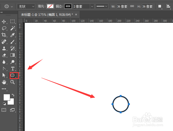Open the Edit Toolbar three-dots menu
The image size is (173, 131).
[4, 89]
